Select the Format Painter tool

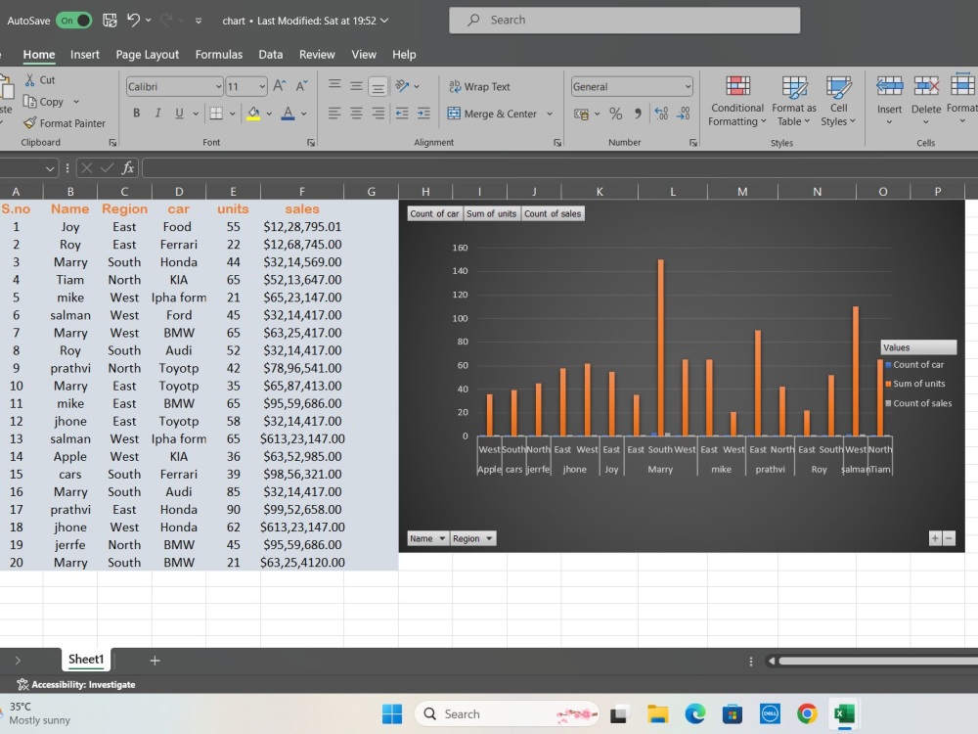[x=72, y=122]
